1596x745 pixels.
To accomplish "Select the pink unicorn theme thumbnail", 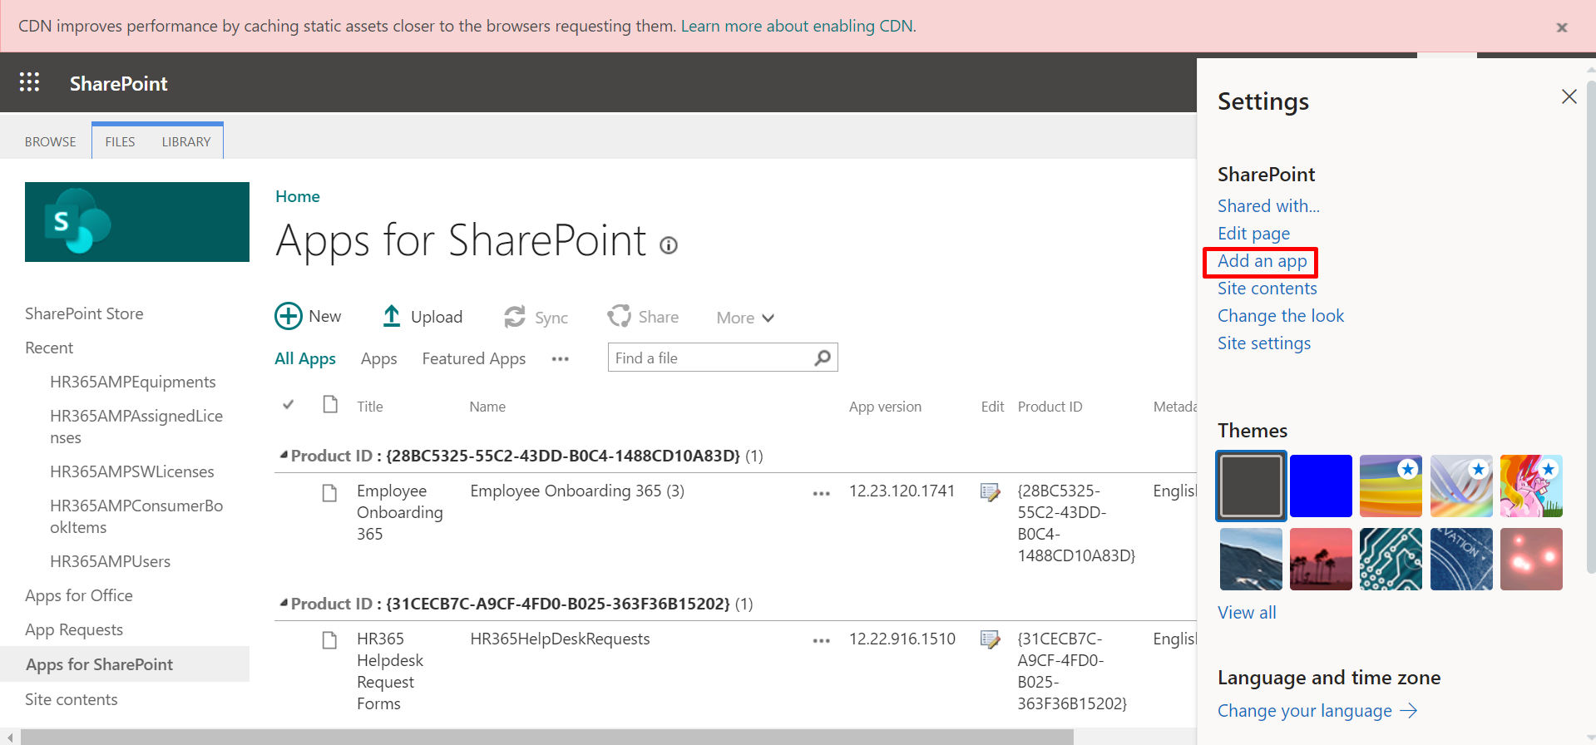I will point(1531,486).
